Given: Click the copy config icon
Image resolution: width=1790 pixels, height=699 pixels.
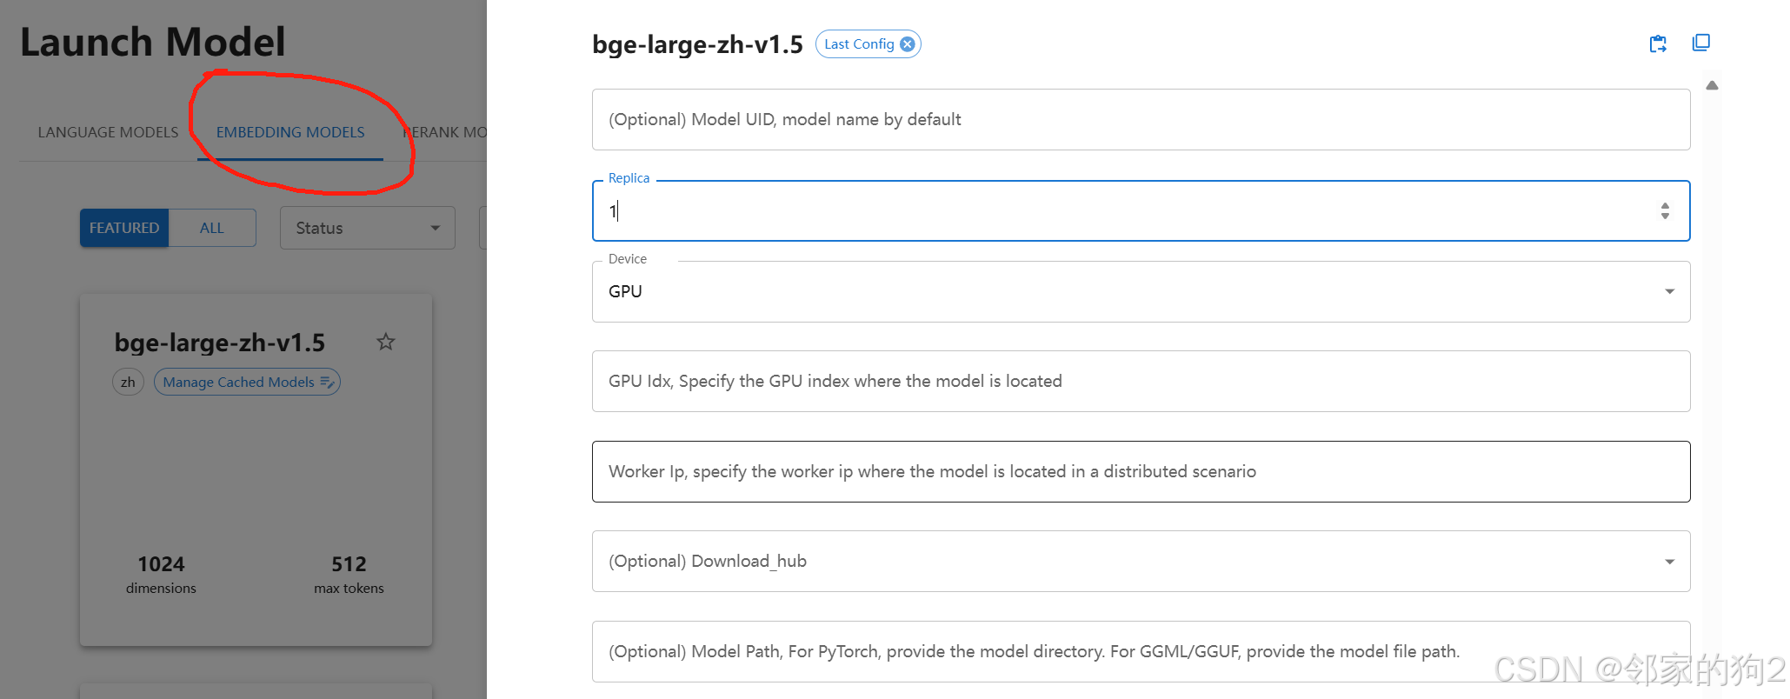Looking at the screenshot, I should 1701,43.
